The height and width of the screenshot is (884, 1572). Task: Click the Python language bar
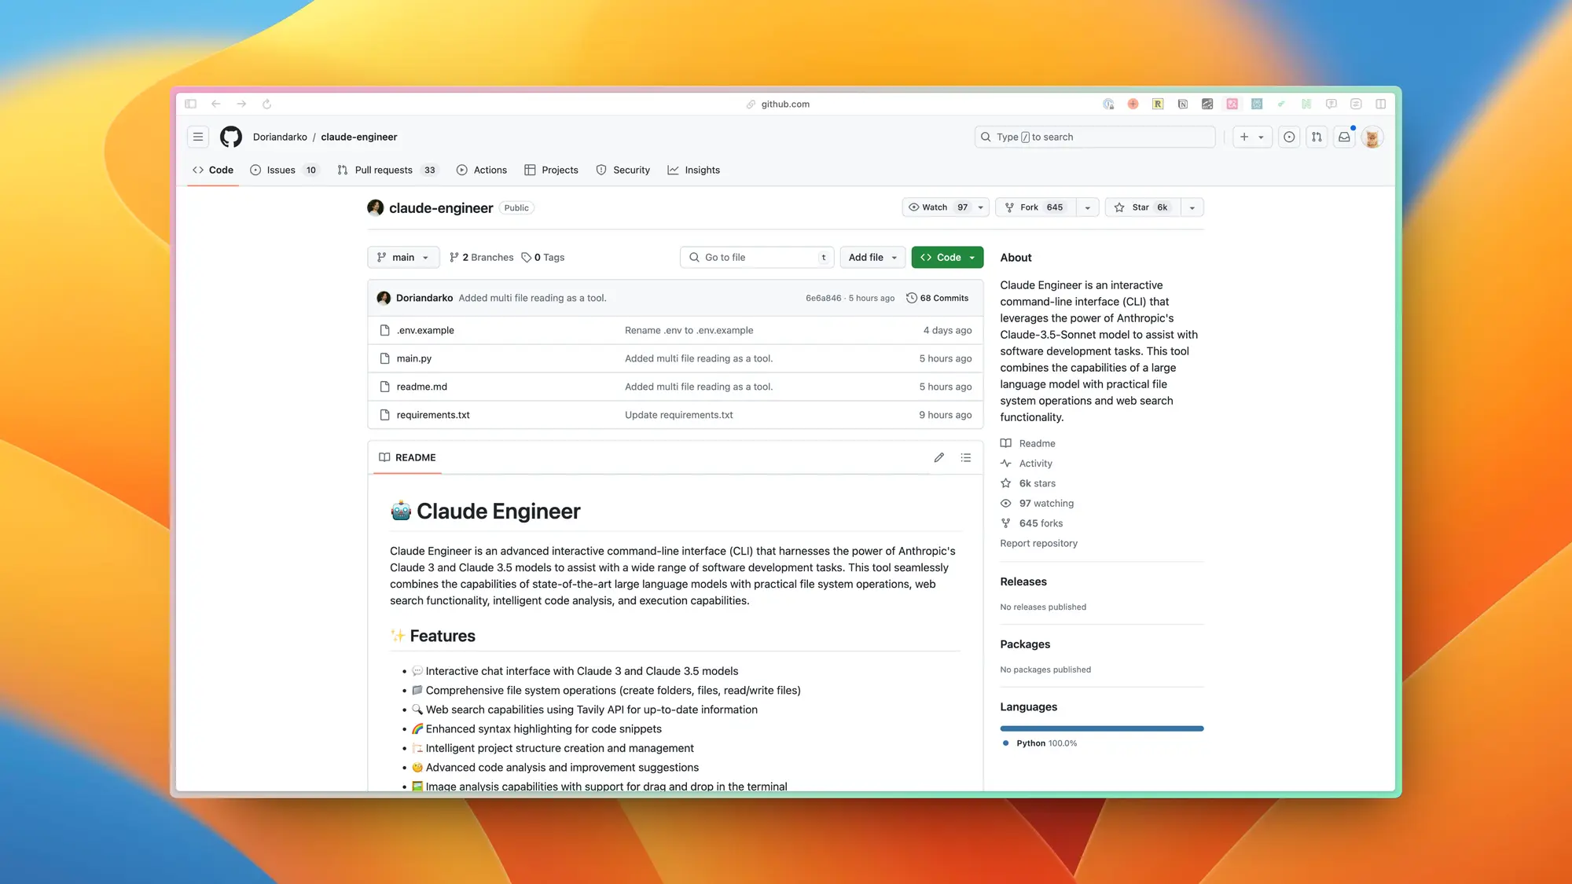tap(1101, 728)
